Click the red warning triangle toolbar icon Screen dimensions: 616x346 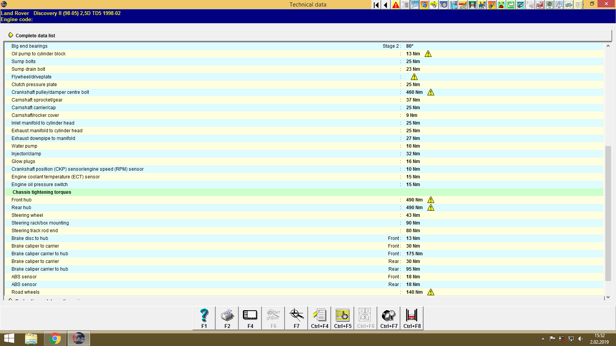tap(396, 5)
